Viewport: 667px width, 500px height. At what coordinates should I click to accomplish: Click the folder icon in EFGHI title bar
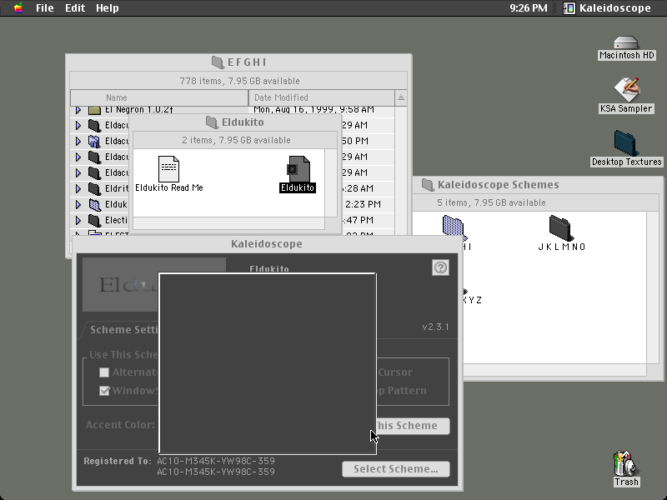point(218,62)
